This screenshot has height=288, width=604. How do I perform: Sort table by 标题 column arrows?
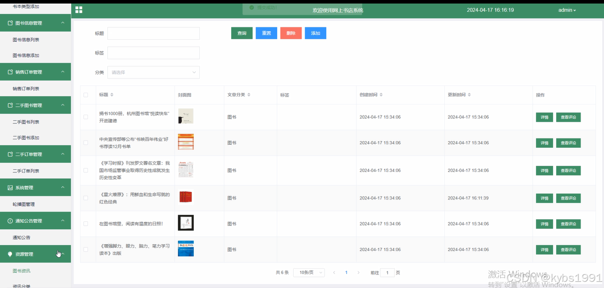pos(112,95)
